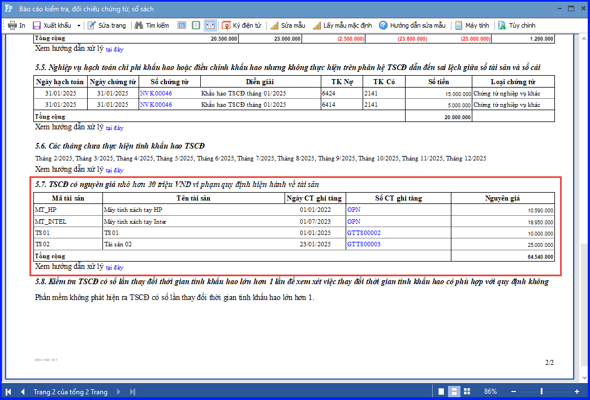The width and height of the screenshot is (590, 400).
Task: Toggle the fit page width view icon
Action: click(x=210, y=25)
